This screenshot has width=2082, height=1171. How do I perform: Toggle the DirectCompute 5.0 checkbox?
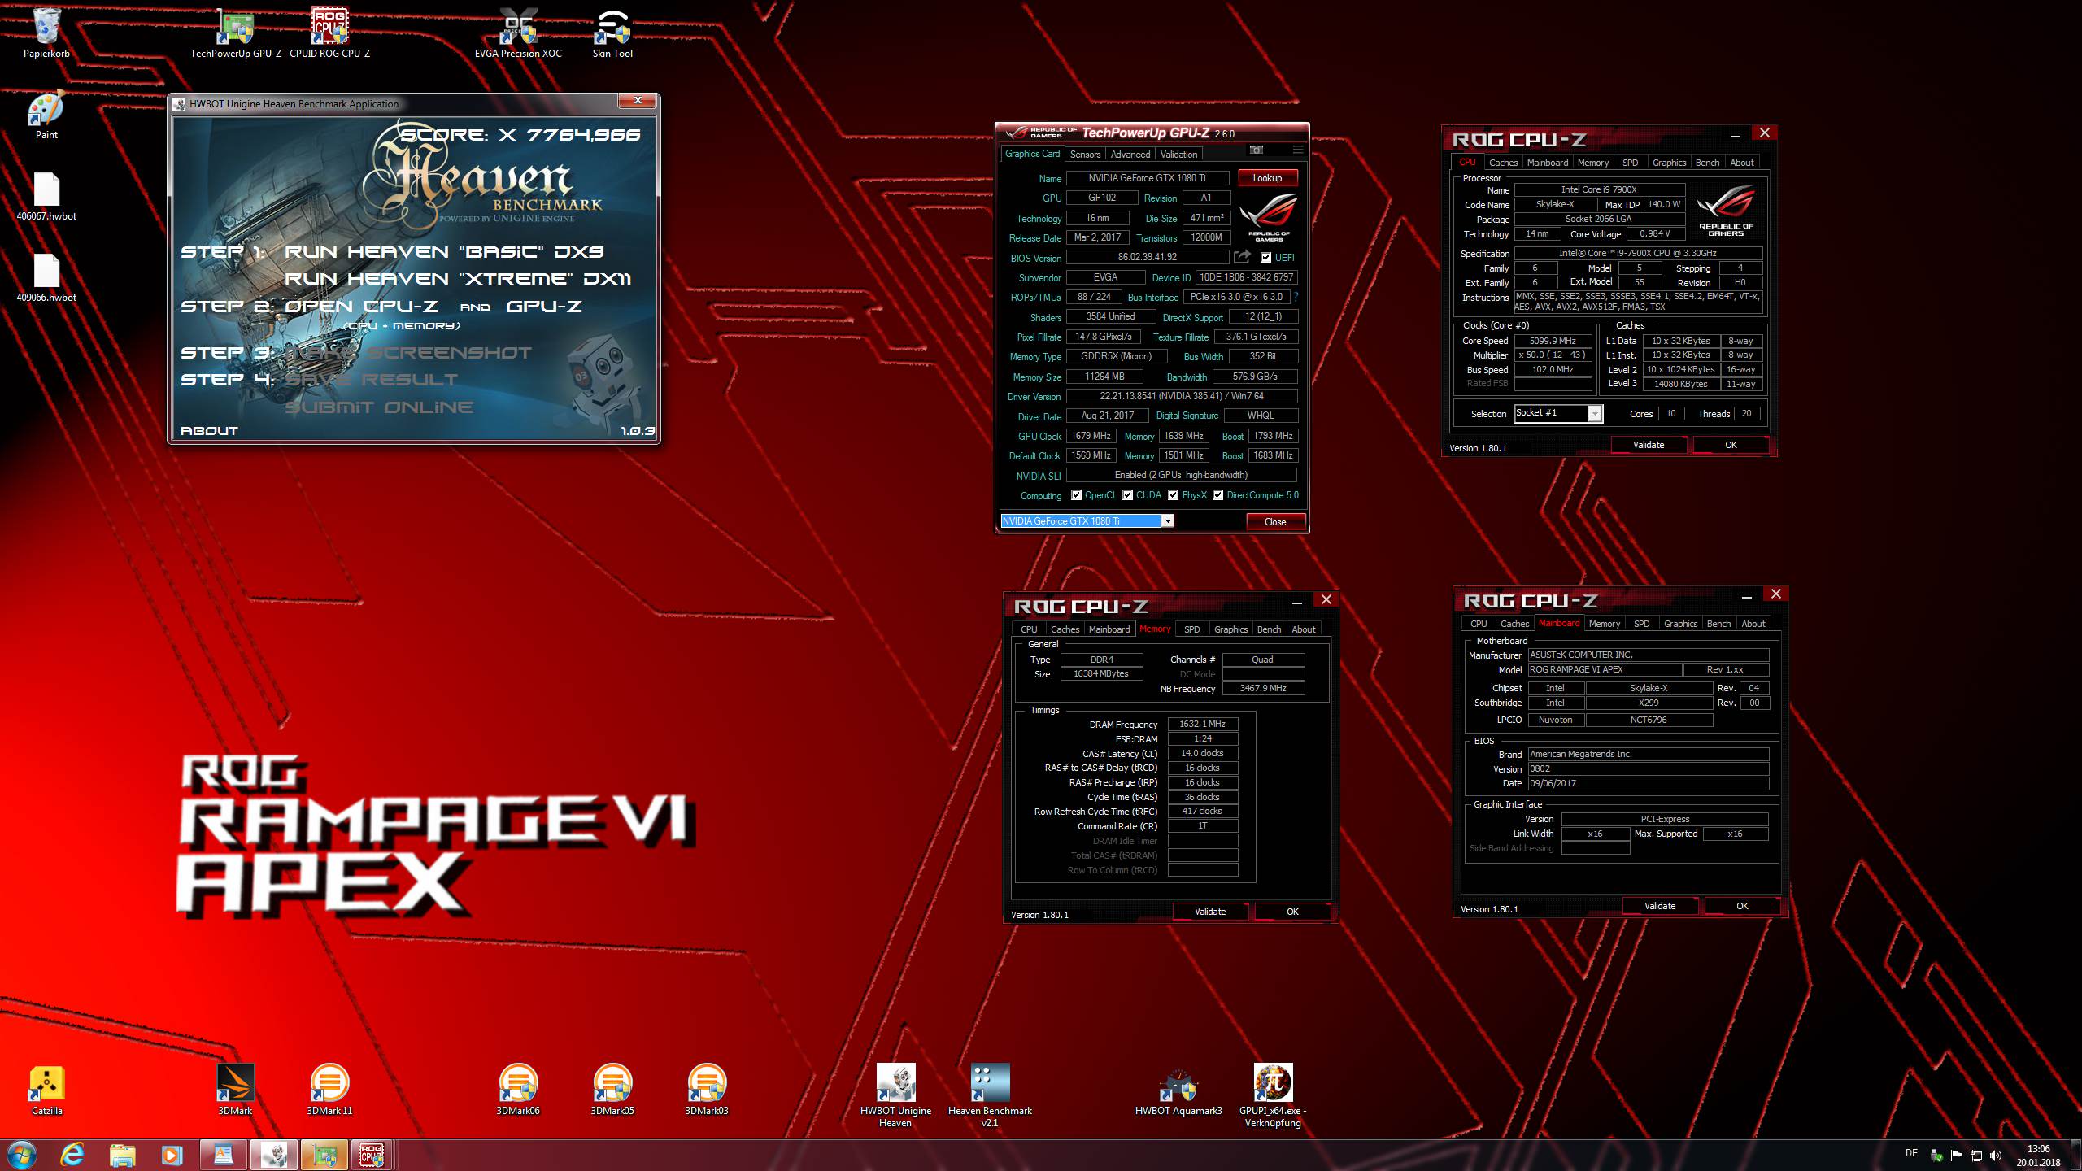pyautogui.click(x=1218, y=495)
